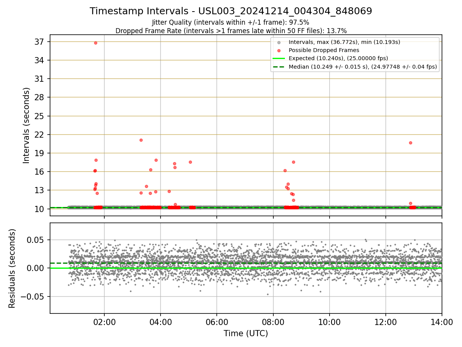Click the red dot marker in the legend
462x347 pixels.
(x=279, y=50)
